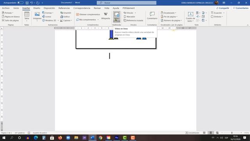Open the PDFelement tab
250x141 pixels.
pos(129,8)
